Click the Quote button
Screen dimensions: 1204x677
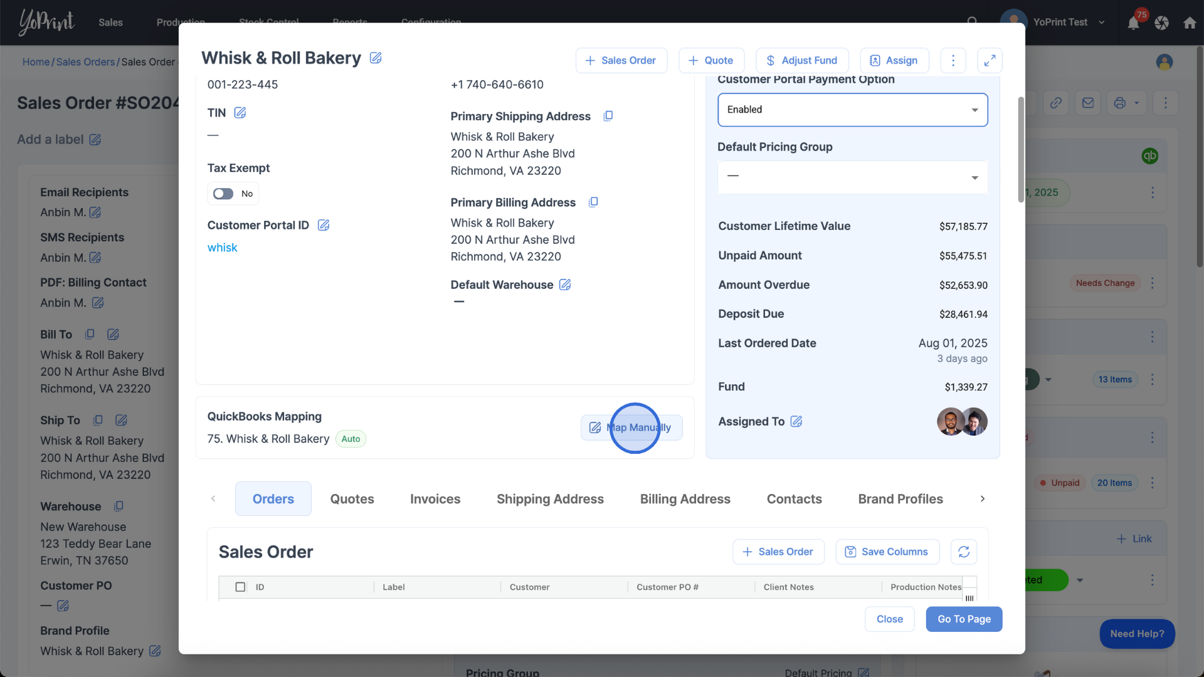click(x=711, y=61)
